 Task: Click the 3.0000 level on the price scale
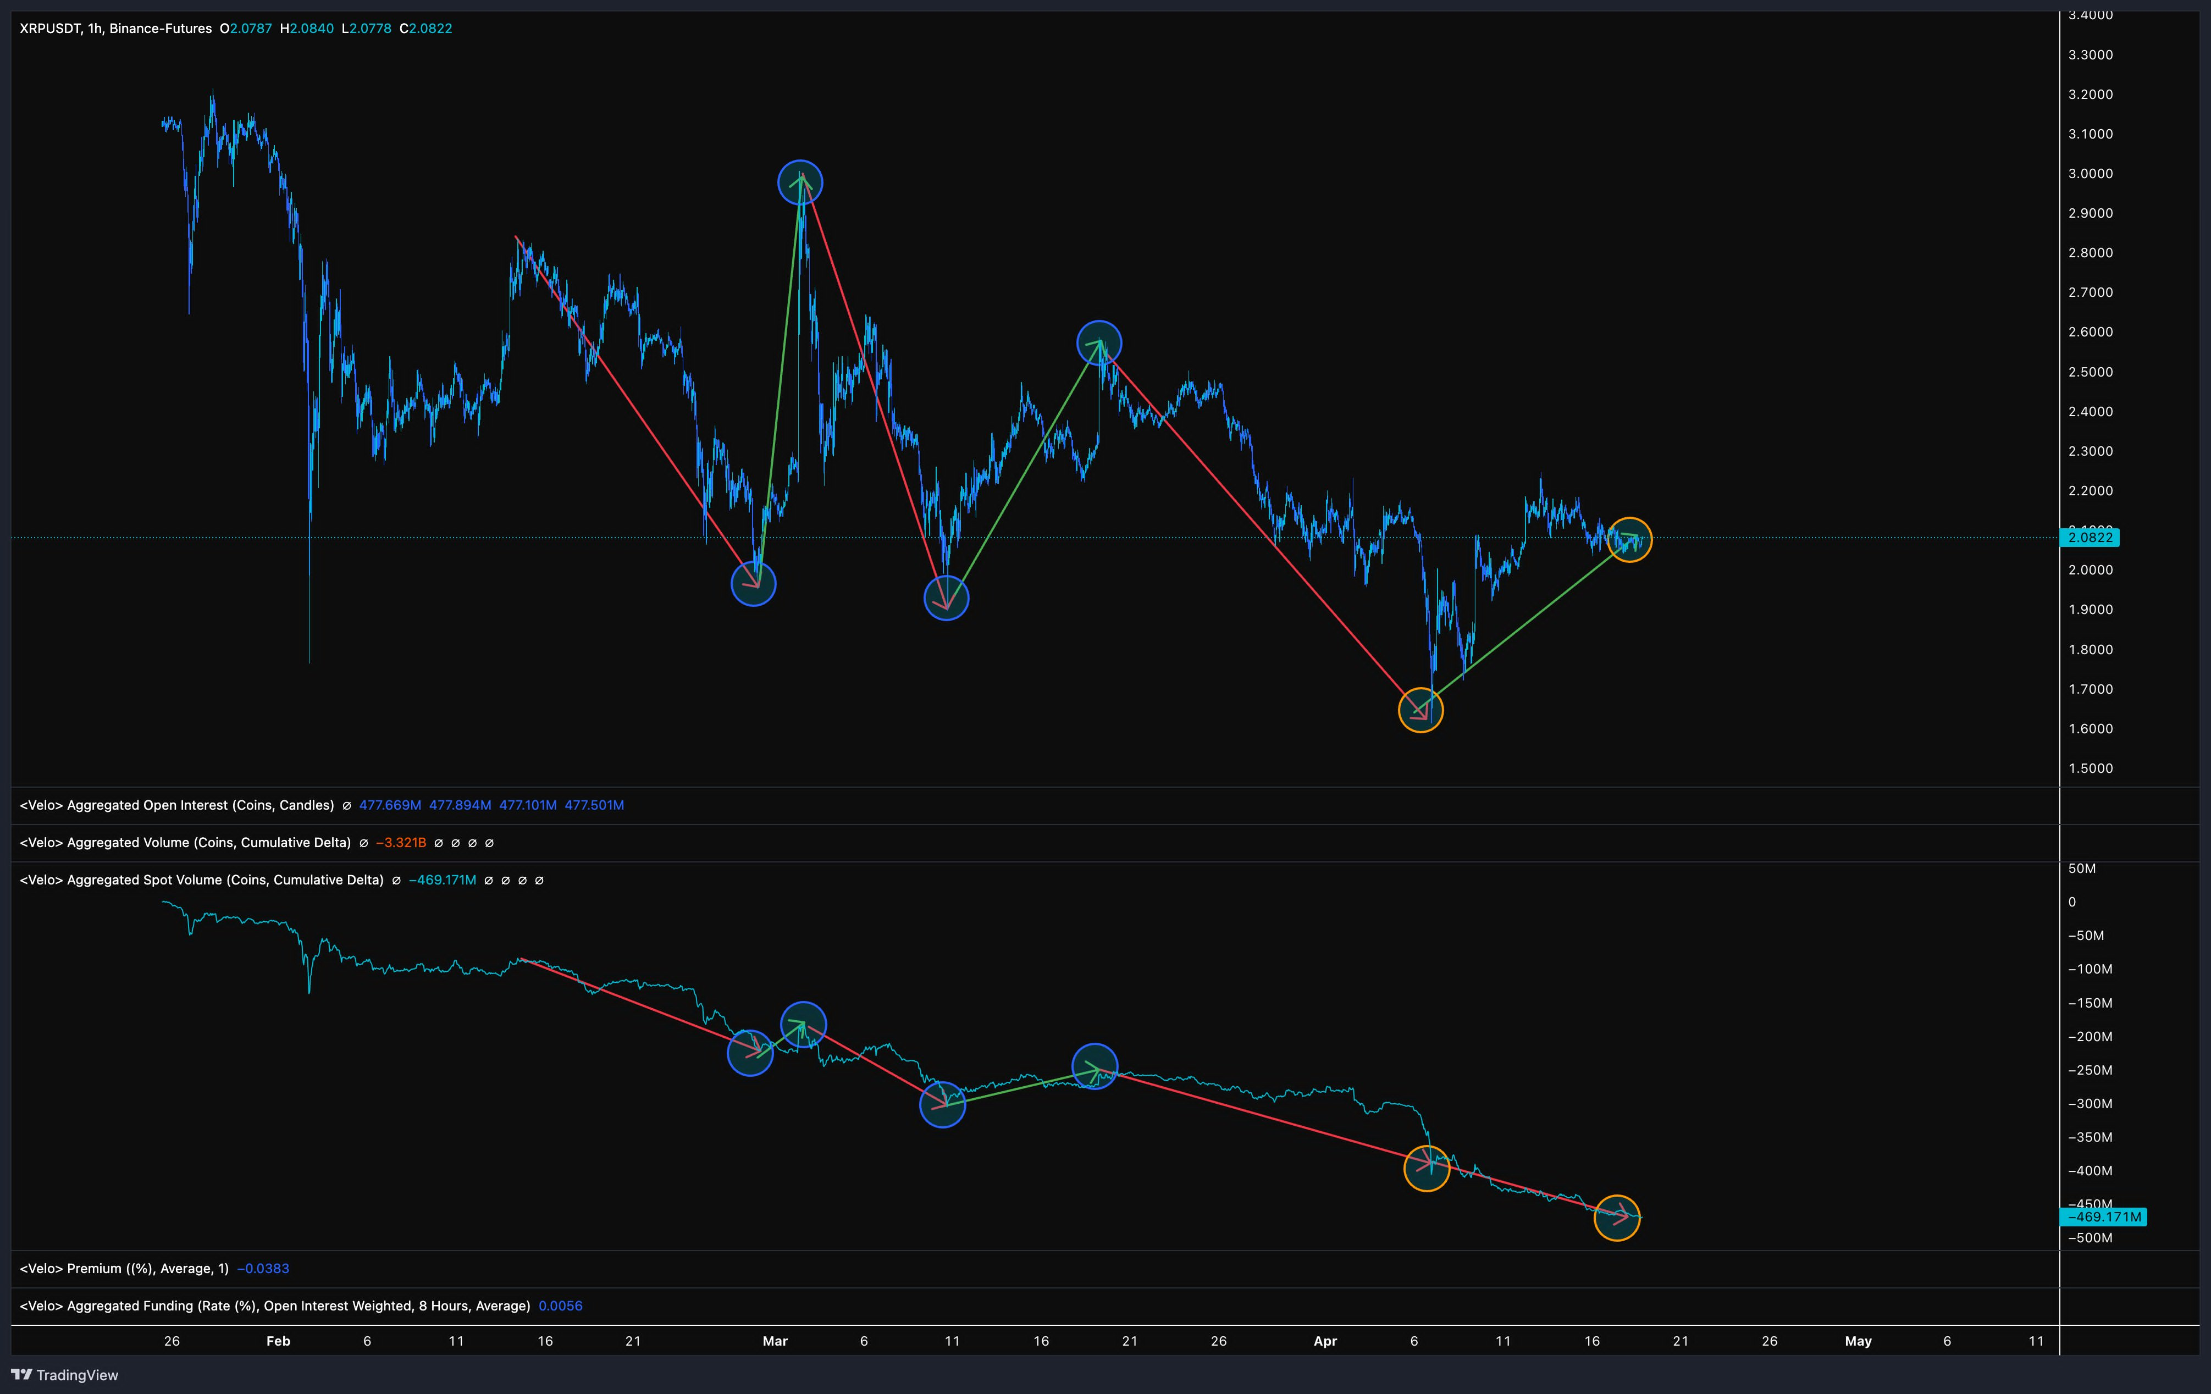coord(2090,174)
